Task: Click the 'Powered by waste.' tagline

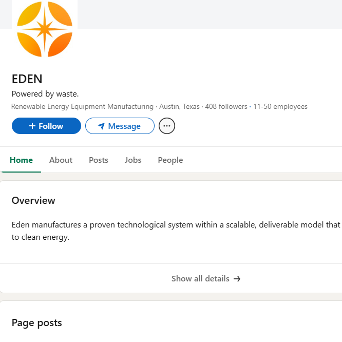Action: pyautogui.click(x=45, y=94)
